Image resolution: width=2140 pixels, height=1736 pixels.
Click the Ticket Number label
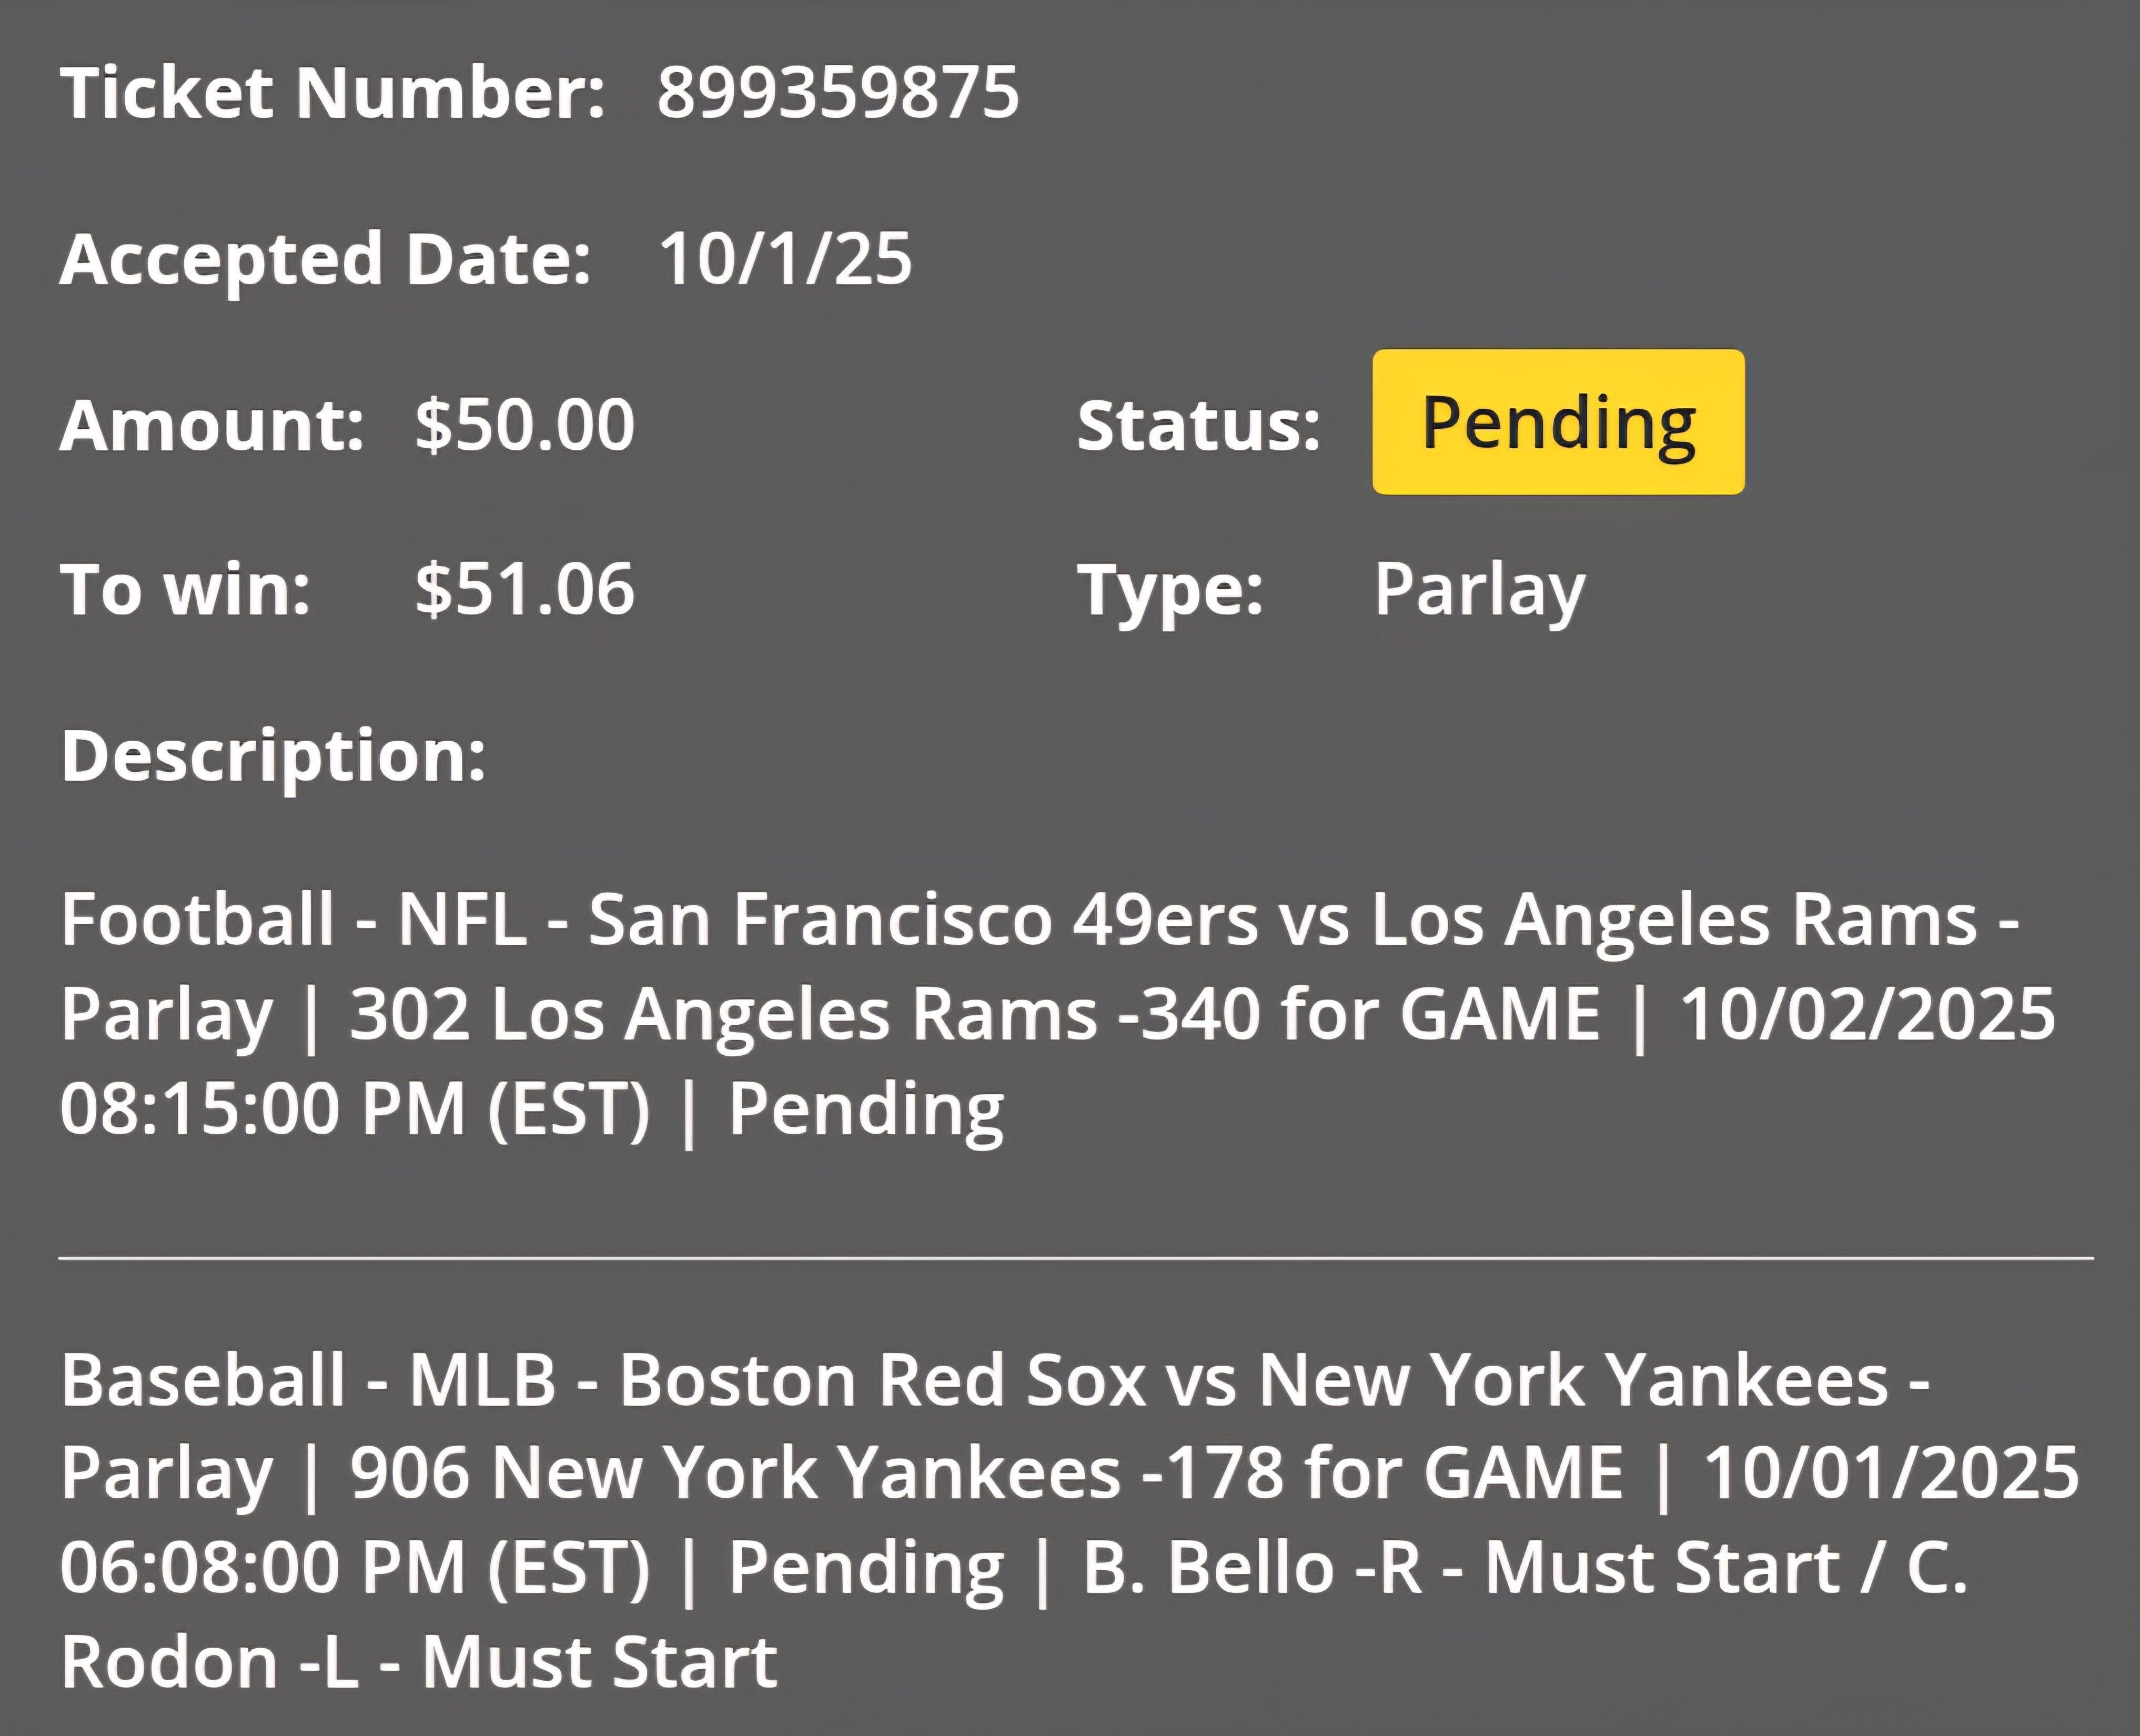point(333,93)
